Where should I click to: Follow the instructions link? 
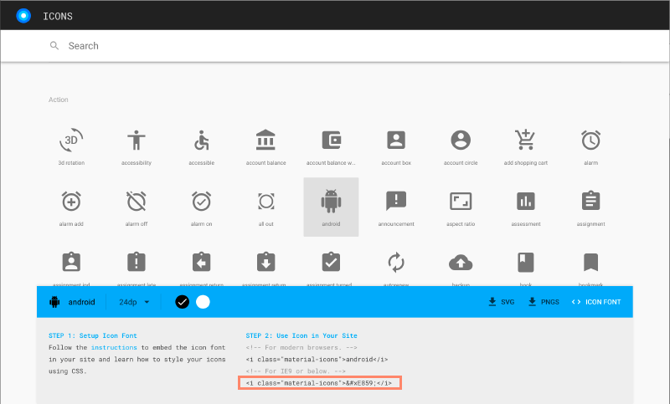coord(114,347)
